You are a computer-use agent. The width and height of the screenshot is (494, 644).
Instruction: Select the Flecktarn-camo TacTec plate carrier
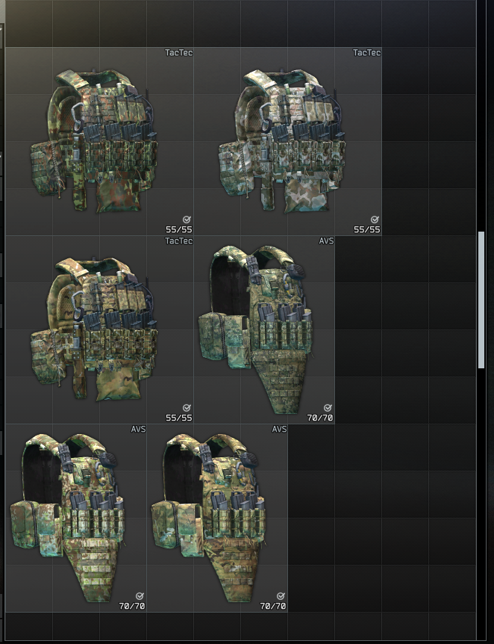click(x=99, y=141)
